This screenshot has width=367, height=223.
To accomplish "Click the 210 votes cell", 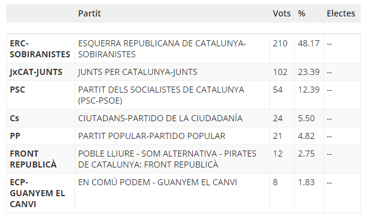I will tap(280, 43).
